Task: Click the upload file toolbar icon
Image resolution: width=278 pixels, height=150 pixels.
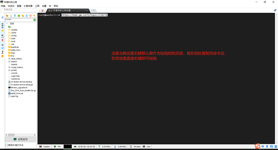Action: [15, 16]
